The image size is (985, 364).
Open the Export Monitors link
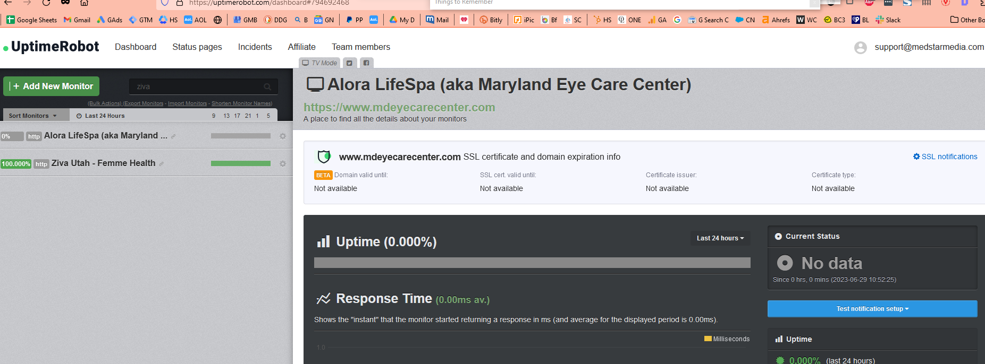(144, 103)
